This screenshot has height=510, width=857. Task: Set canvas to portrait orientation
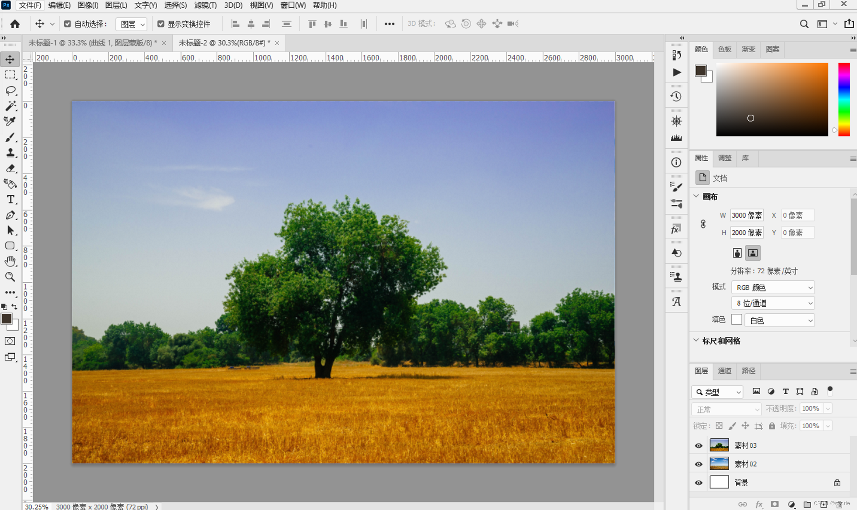coord(737,253)
